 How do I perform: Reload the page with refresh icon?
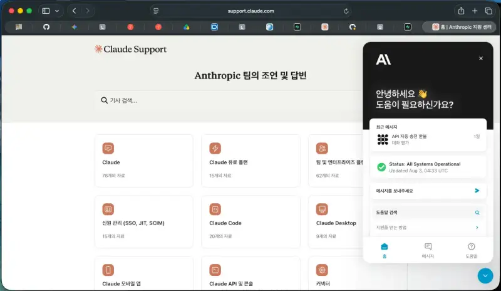pos(346,11)
